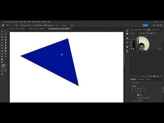The width and height of the screenshot is (164, 123).
Task: Select the Eyedropper tool
Action: (2, 40)
